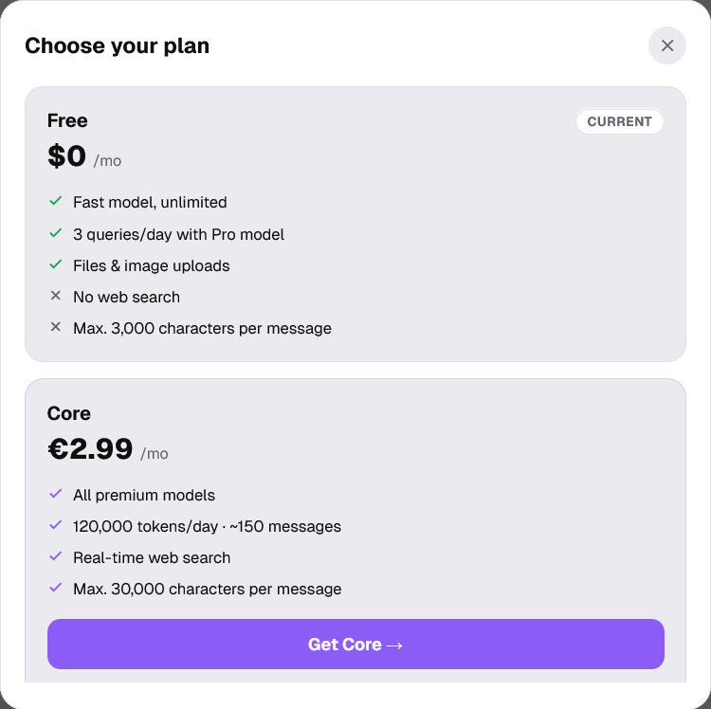This screenshot has height=709, width=711.
Task: Click the Get Core button
Action: [x=355, y=645]
